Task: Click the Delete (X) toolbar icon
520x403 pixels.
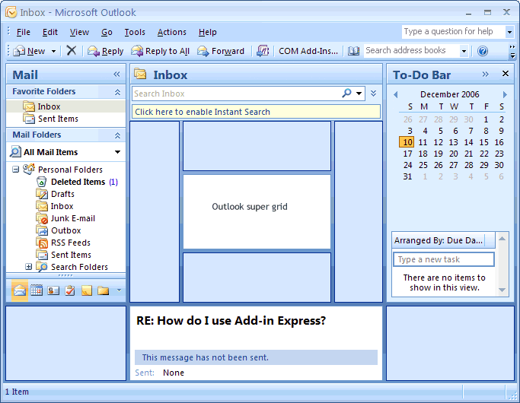Action: click(x=71, y=51)
